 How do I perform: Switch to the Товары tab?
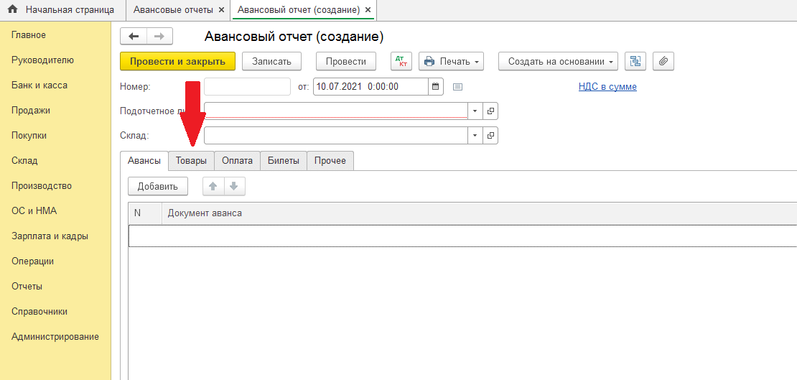[191, 161]
